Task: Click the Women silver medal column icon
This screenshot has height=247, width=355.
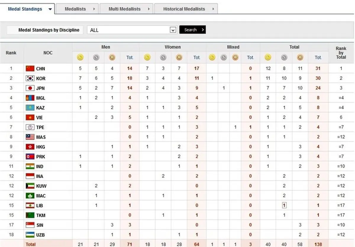Action: point(163,57)
